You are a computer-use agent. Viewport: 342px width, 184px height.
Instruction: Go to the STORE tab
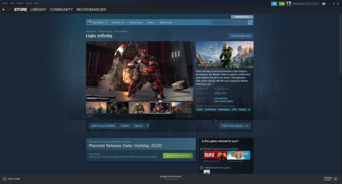pos(20,10)
